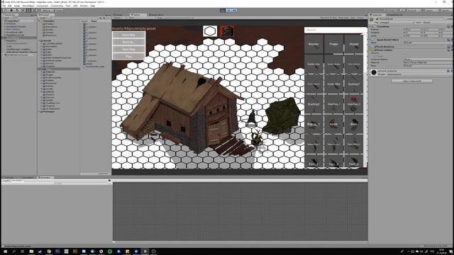454x255 pixels.
Task: Expand the Favorites folder in Project panel
Action: coord(40,21)
